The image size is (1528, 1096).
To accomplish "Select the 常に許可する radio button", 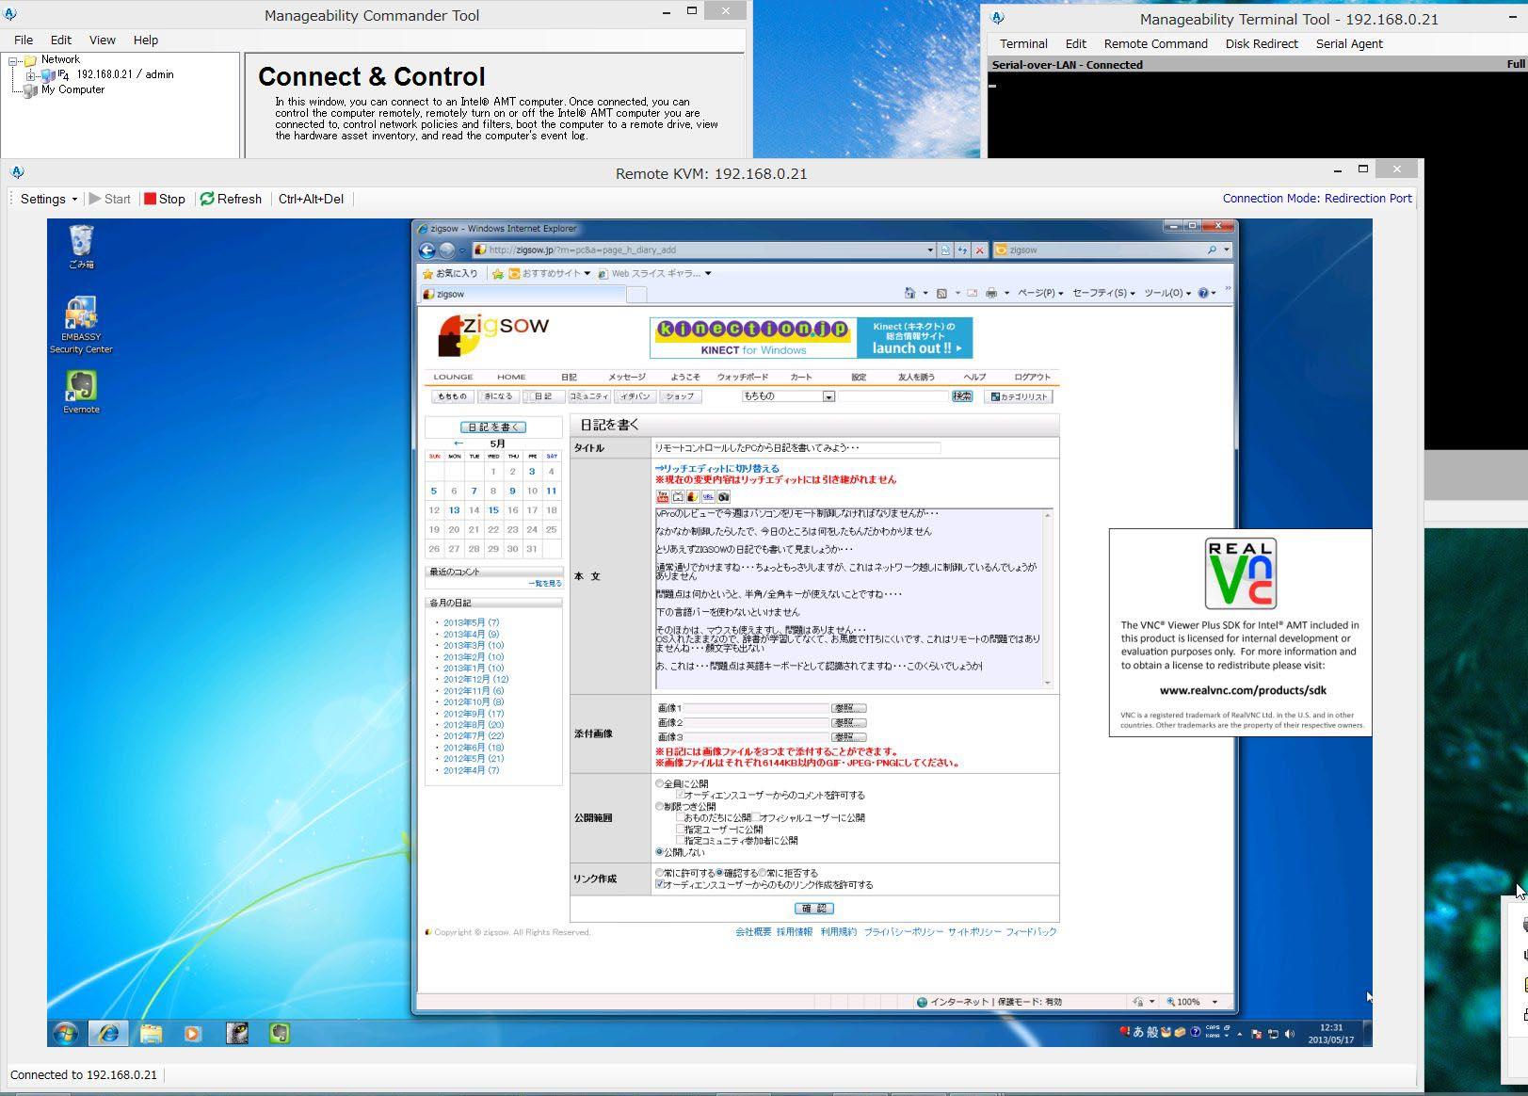I will [x=659, y=873].
